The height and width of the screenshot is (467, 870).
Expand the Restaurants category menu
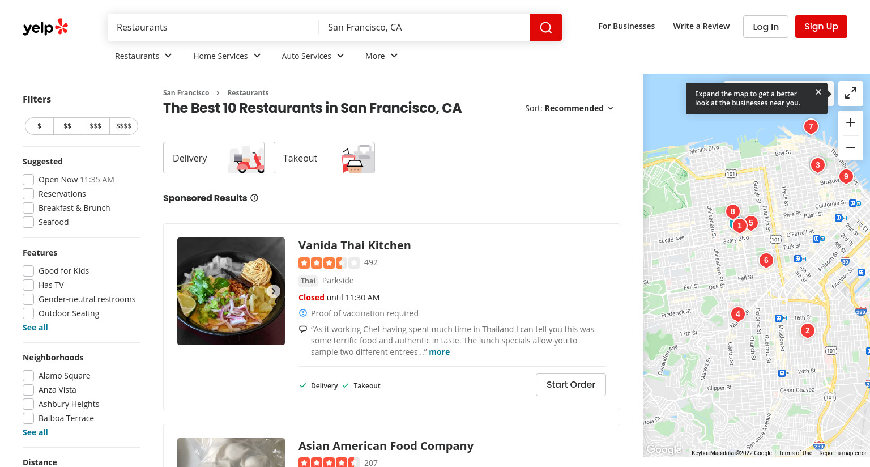(x=143, y=56)
